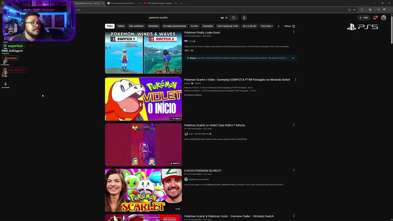Screen dimensions: 393x221
Task: Open the Pokémon Finally Looks Good title
Action: (x=202, y=33)
